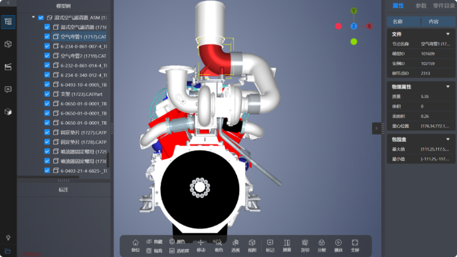Switch to the 参数 tab
Viewport: 457px width, 257px height.
[x=421, y=6]
